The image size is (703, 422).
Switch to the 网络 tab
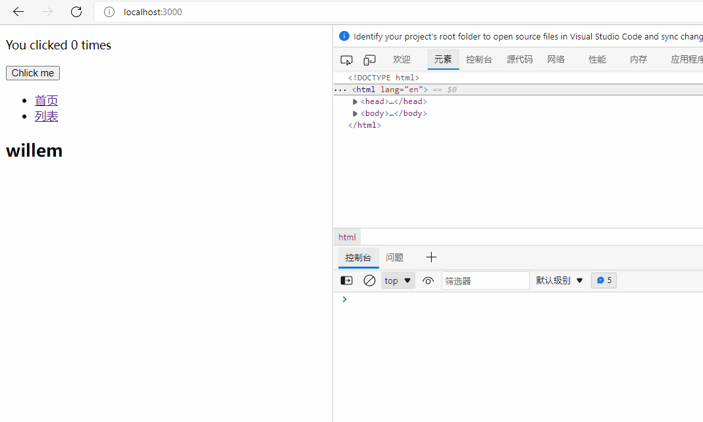556,59
